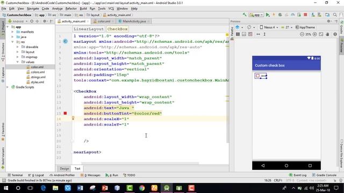Click the LinearLayout breadcrumb
The height and width of the screenshot is (193, 344).
coord(88,29)
